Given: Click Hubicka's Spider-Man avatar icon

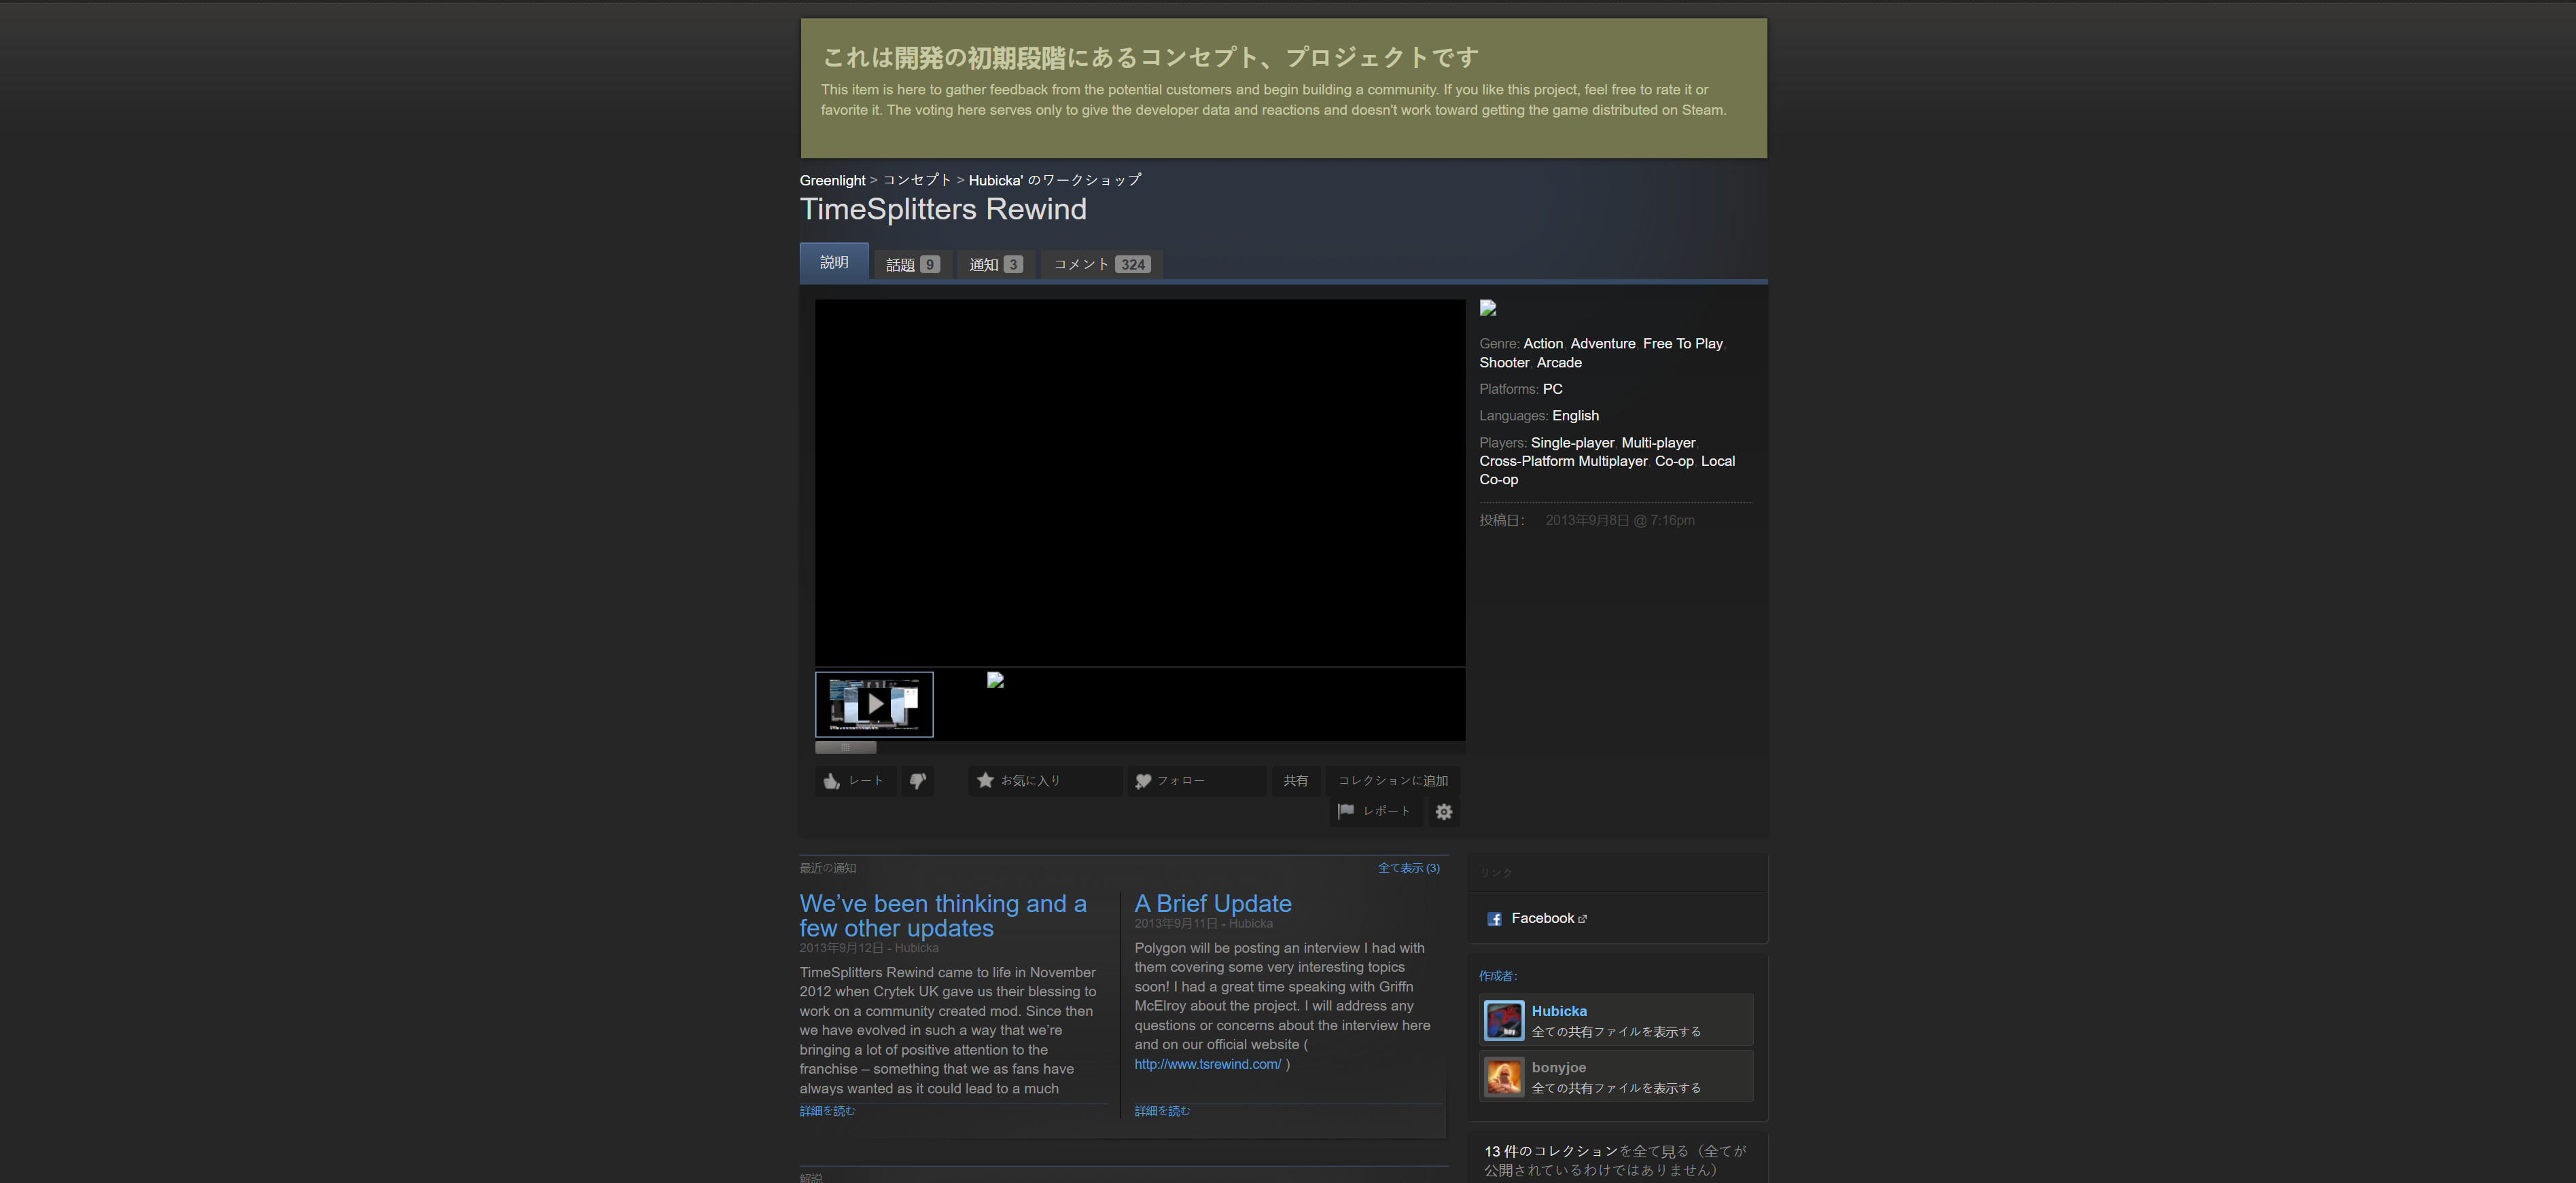Looking at the screenshot, I should pos(1504,1020).
